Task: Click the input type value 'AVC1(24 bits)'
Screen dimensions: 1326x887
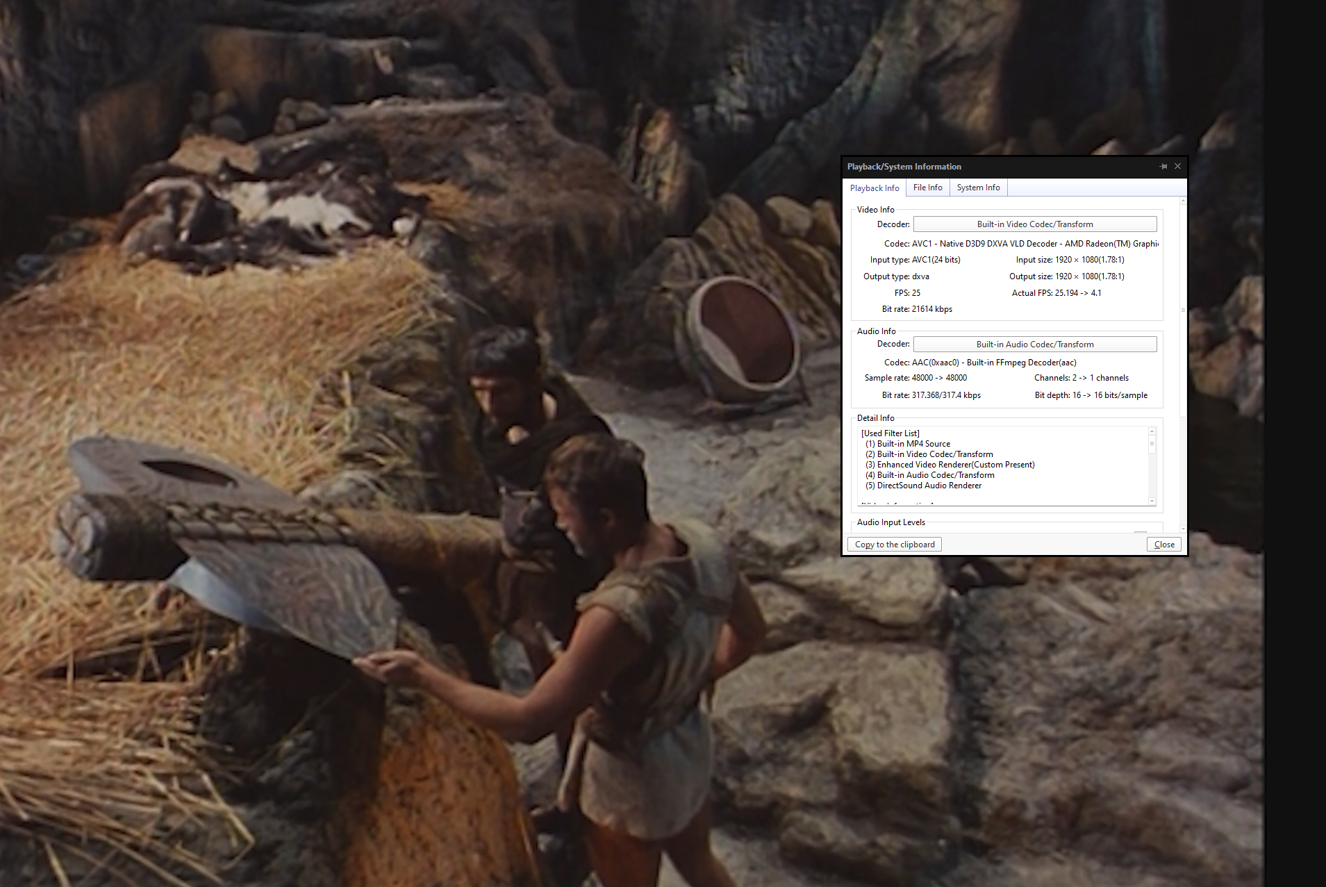Action: [x=936, y=260]
